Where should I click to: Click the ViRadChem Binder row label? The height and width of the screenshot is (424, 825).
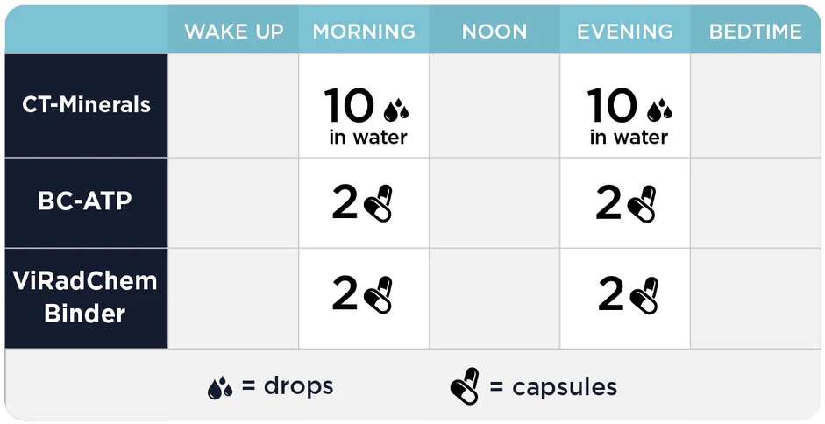[x=86, y=298]
